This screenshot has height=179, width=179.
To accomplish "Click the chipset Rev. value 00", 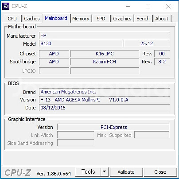I will [162, 54].
